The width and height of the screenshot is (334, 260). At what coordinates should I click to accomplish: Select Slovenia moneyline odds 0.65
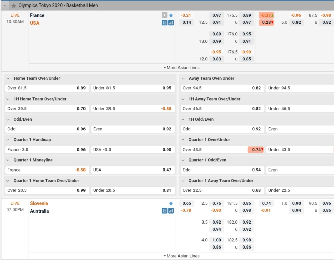point(187,203)
